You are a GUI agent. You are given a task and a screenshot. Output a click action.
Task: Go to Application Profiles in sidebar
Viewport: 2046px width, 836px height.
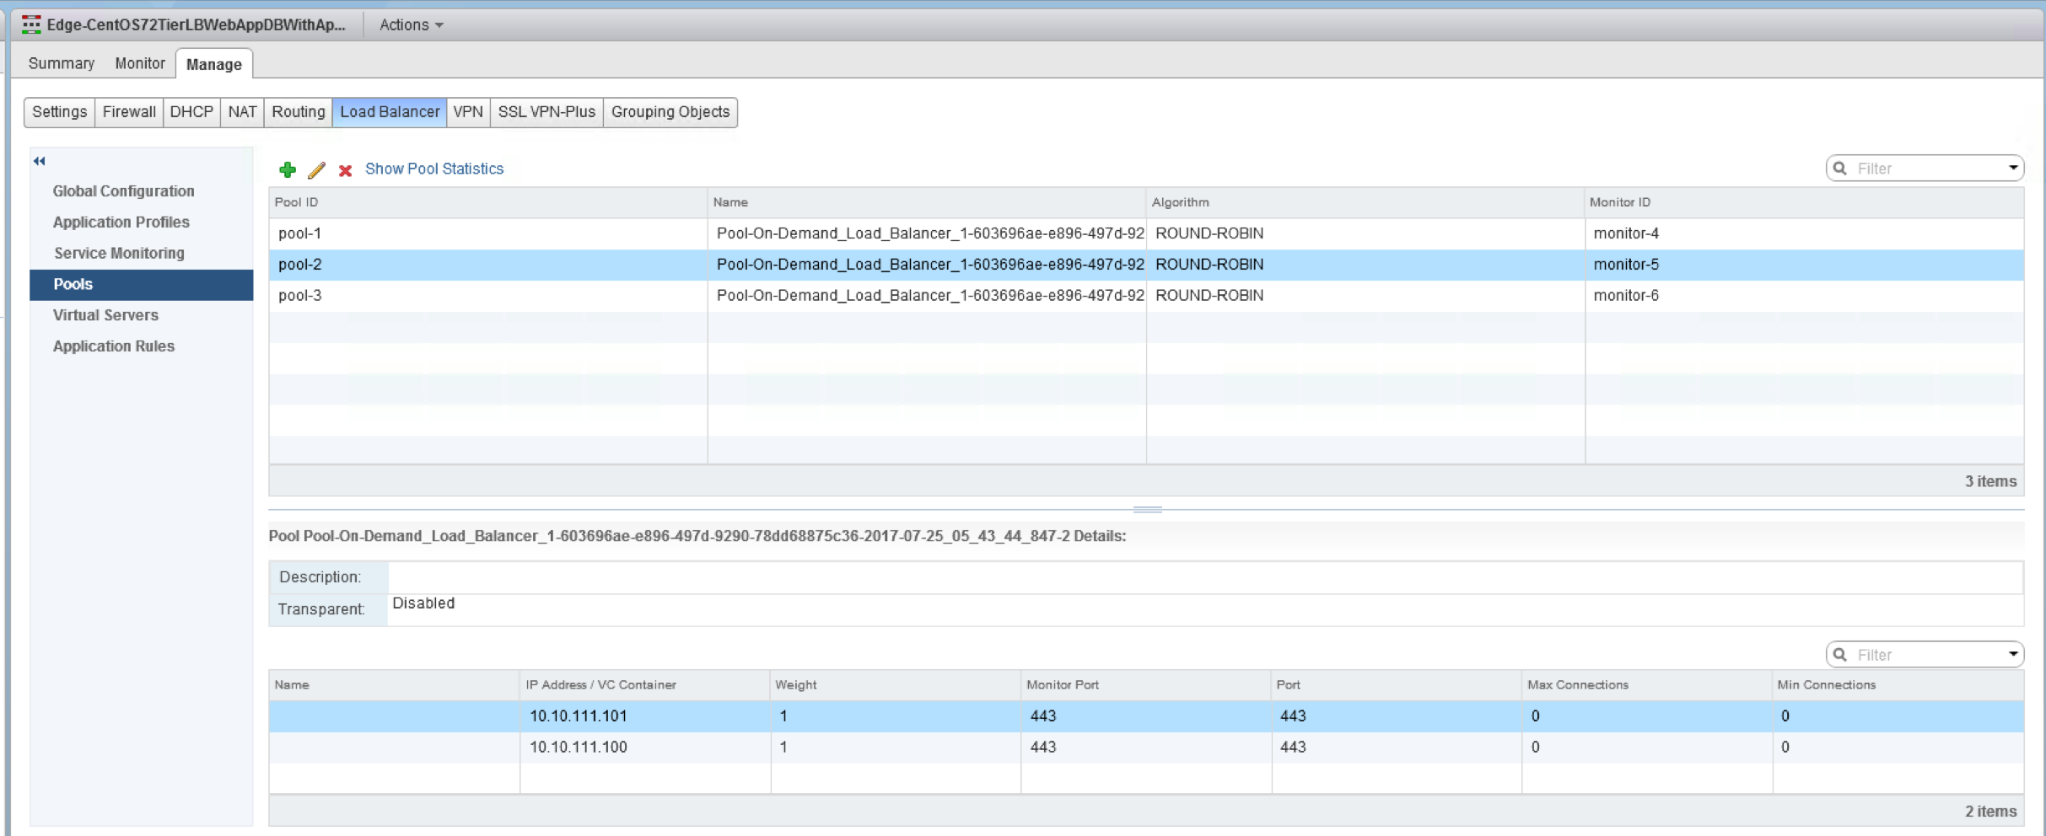121,222
